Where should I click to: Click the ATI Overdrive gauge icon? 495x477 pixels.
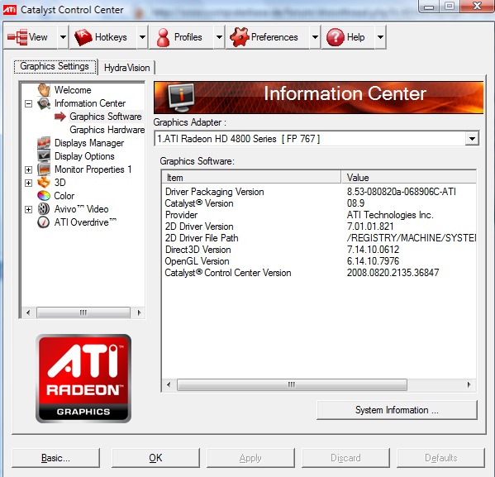point(44,222)
